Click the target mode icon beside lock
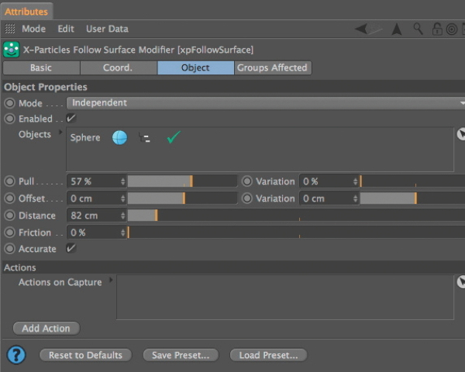The width and height of the screenshot is (465, 372). [x=451, y=29]
